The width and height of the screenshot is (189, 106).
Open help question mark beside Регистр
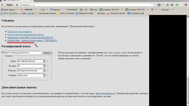[x=48, y=71]
